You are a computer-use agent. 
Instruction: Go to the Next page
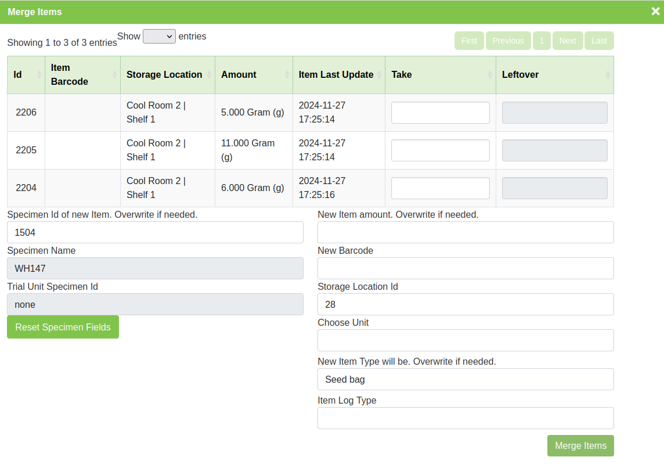pyautogui.click(x=567, y=41)
